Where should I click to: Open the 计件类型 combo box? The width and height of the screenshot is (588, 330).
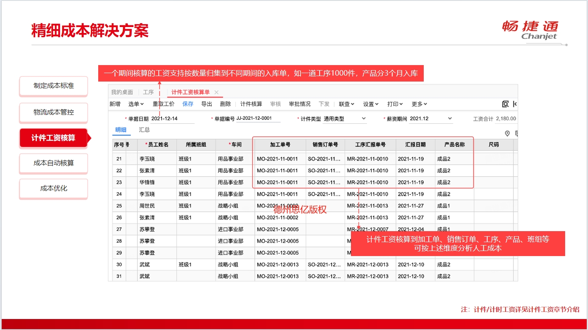[x=345, y=119]
